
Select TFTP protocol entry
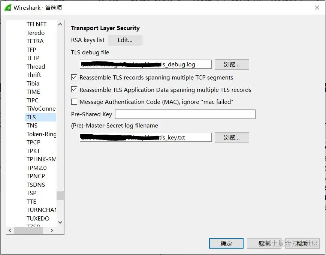(33, 58)
